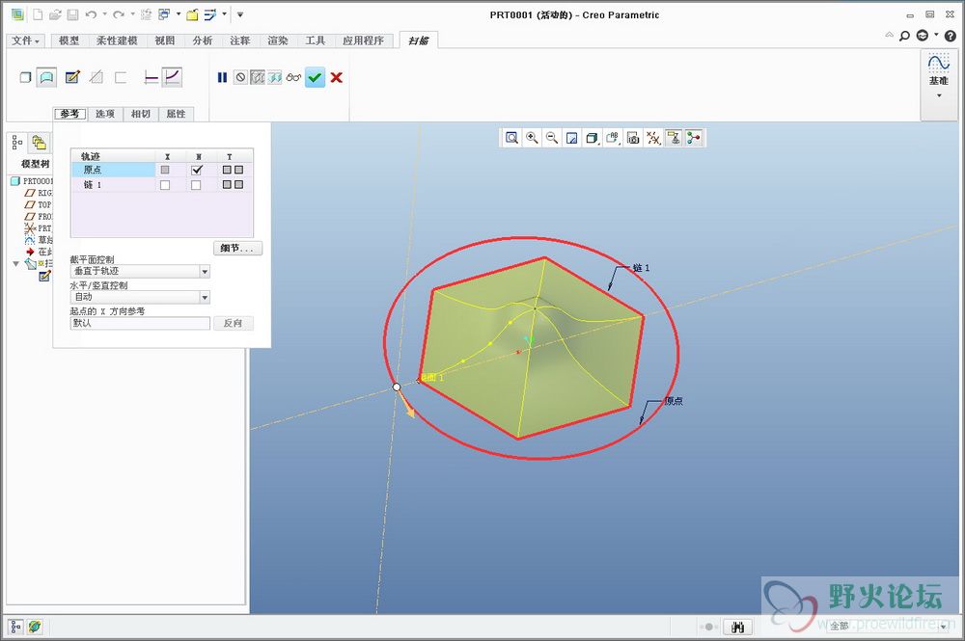The image size is (965, 641).
Task: Toggle annotation display icon
Action: point(674,138)
